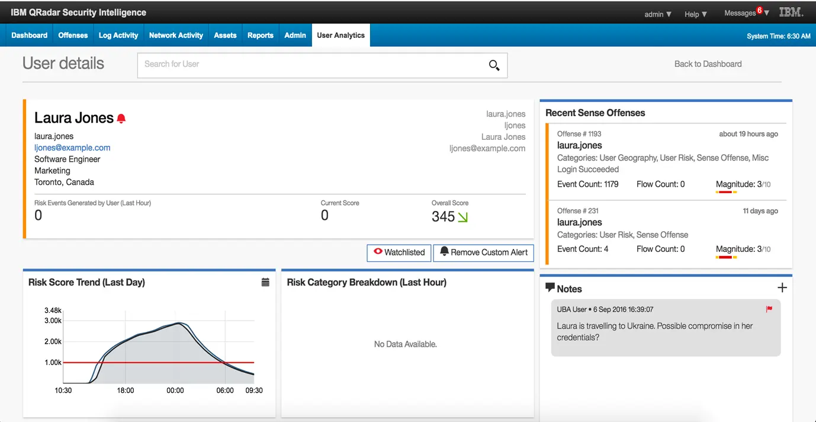Click the Back to Dashboard link

(708, 63)
